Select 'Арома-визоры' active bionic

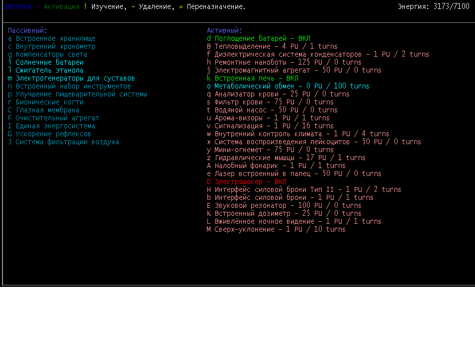(268, 118)
